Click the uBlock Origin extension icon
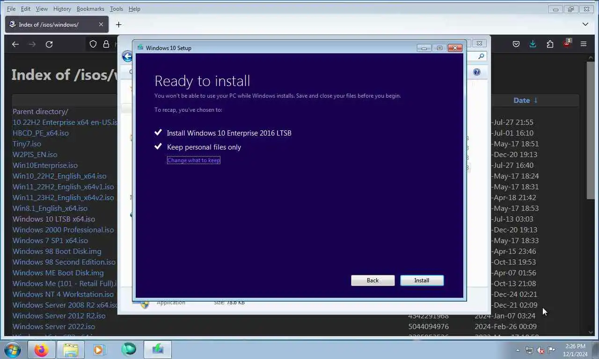 (x=567, y=44)
